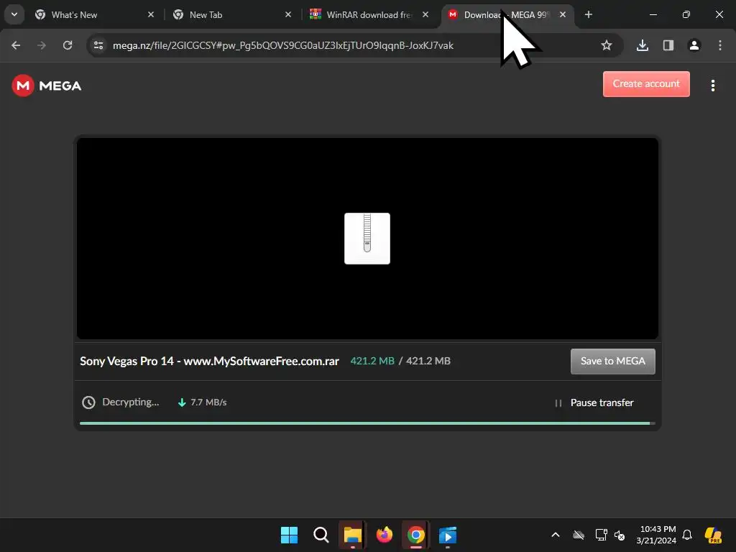
Task: Open MEGA page options menu
Action: [x=713, y=86]
